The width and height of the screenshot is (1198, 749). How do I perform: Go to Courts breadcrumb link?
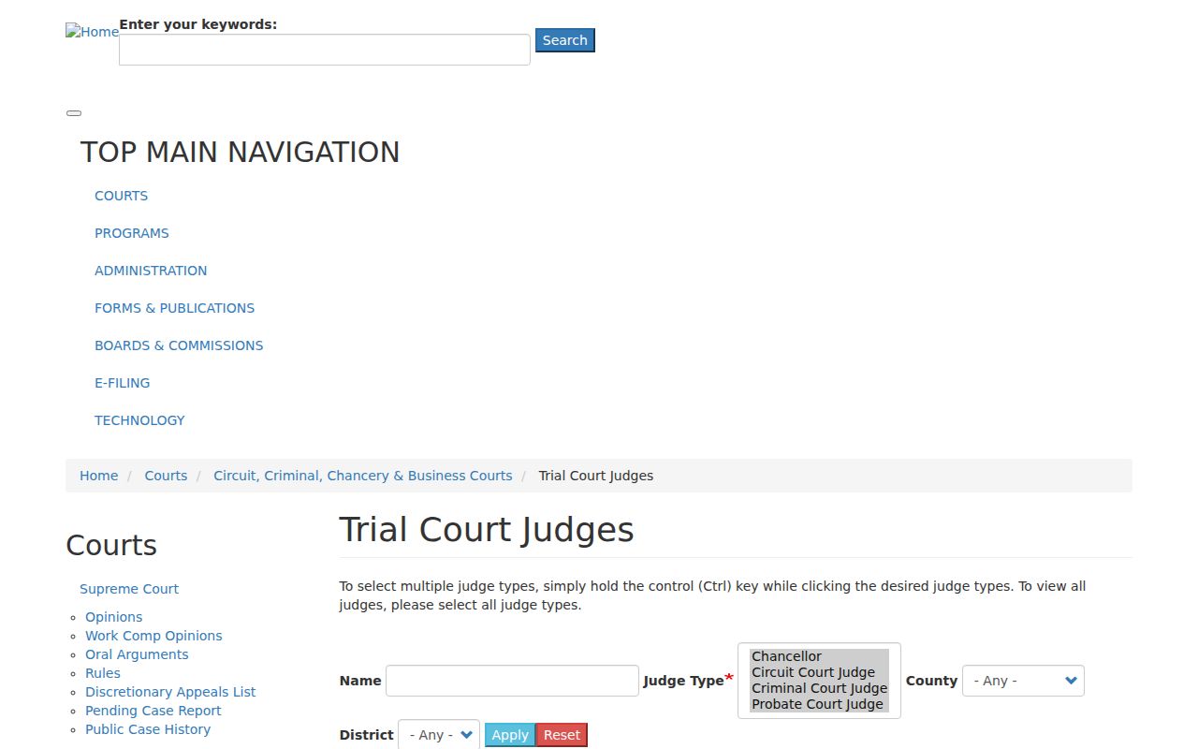click(x=166, y=476)
